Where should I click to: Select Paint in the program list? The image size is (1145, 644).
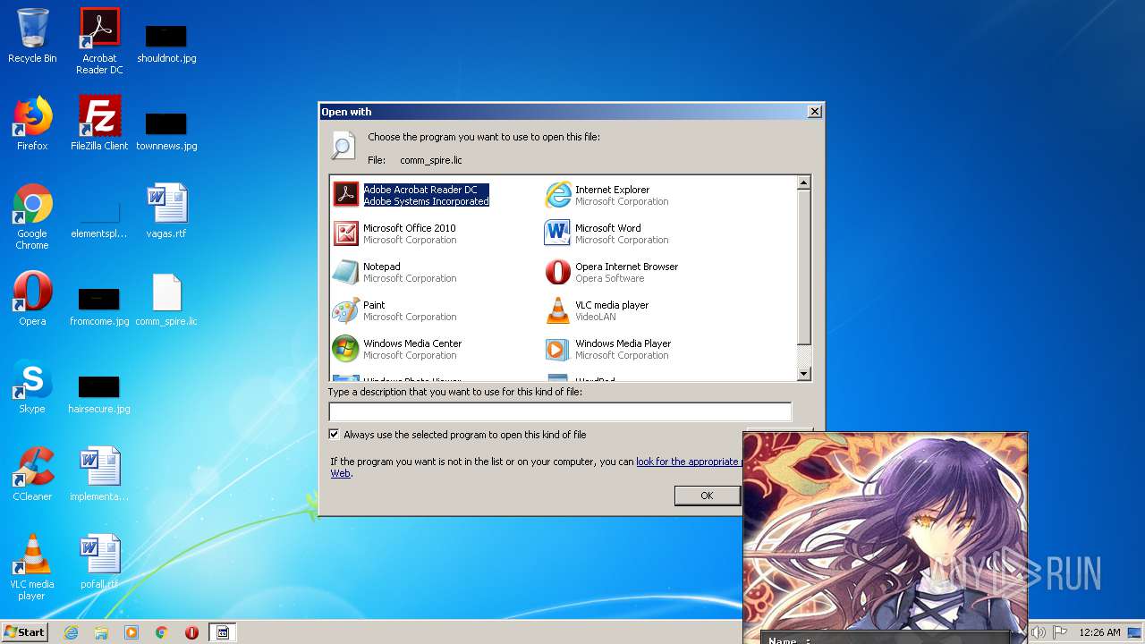tap(394, 310)
